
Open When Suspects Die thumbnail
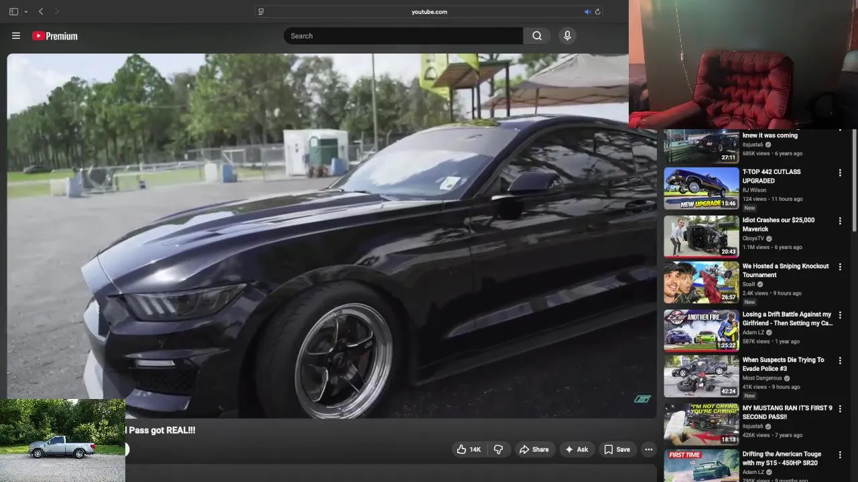click(x=701, y=376)
